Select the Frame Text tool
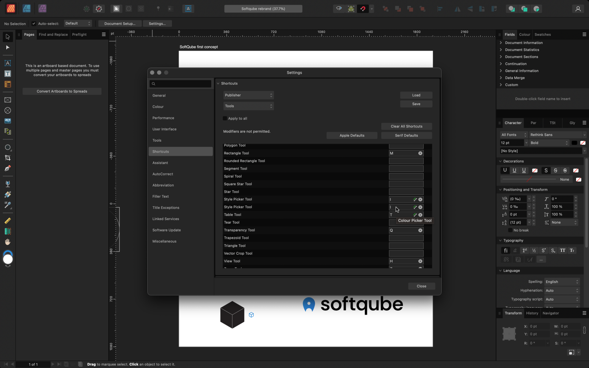Image resolution: width=589 pixels, height=368 pixels. [x=7, y=73]
